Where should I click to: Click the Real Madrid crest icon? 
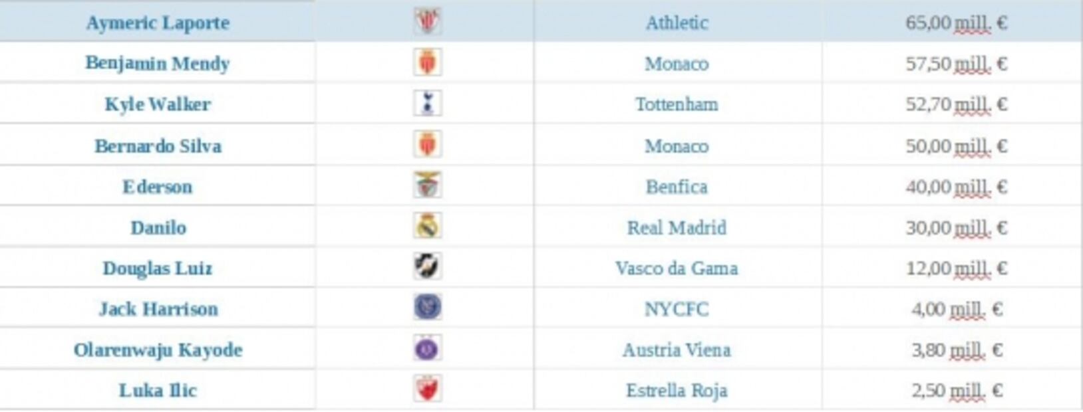click(427, 227)
